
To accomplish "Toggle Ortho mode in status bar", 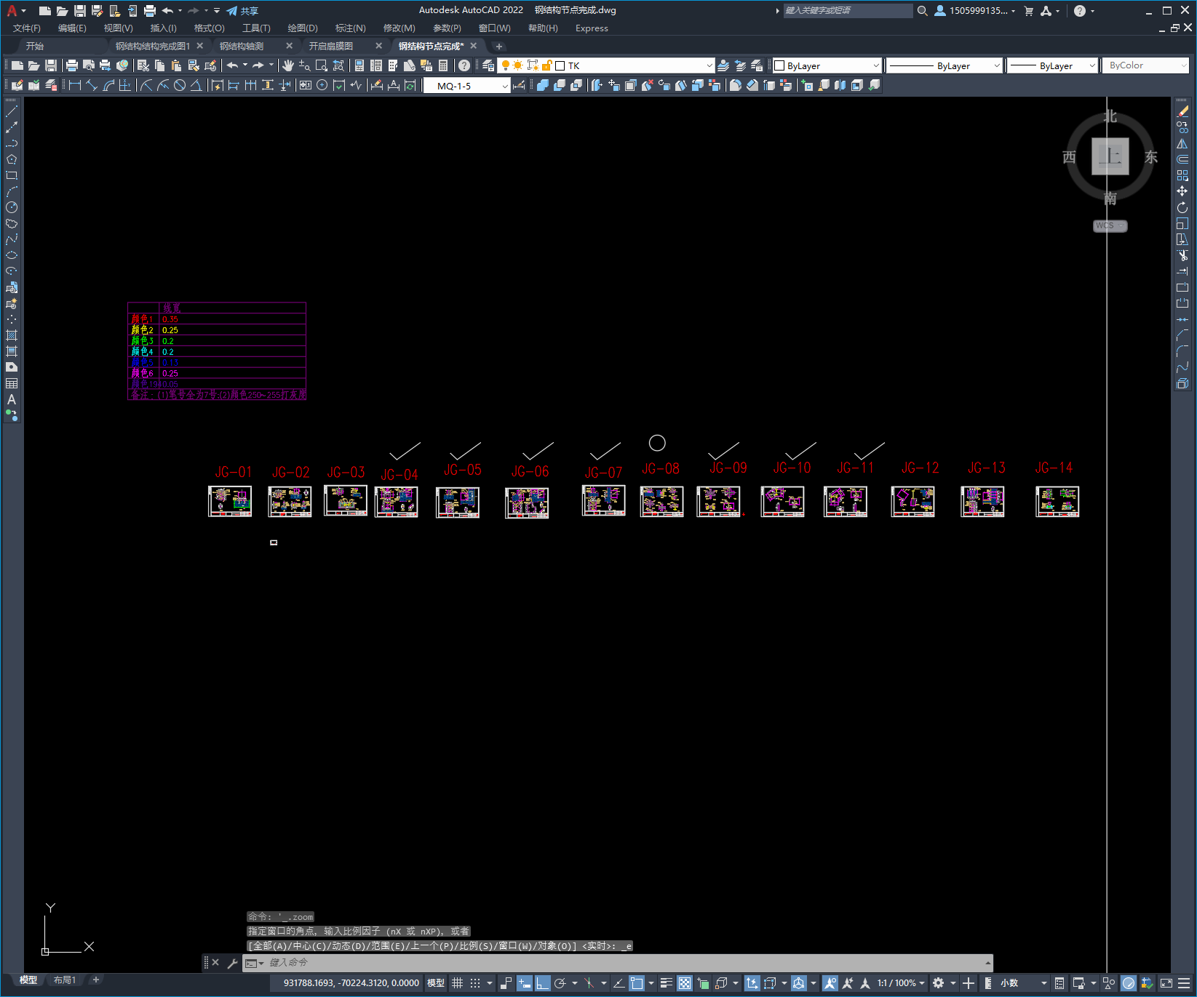I will [543, 983].
